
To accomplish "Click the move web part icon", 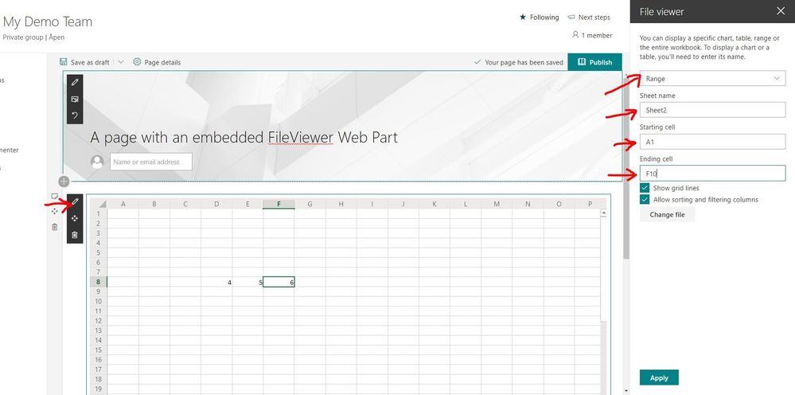I will (75, 218).
